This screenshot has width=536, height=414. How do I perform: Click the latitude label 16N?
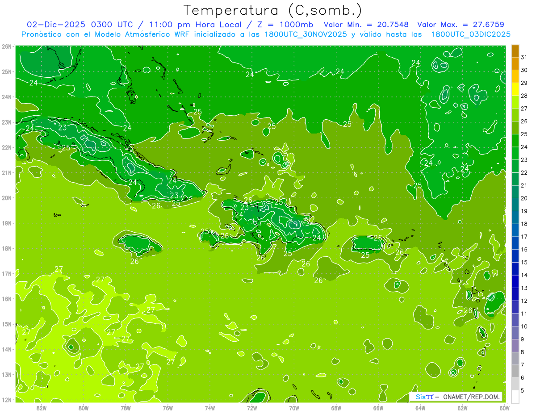[7, 299]
